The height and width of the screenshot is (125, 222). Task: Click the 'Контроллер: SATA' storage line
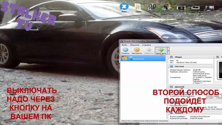coord(179,105)
